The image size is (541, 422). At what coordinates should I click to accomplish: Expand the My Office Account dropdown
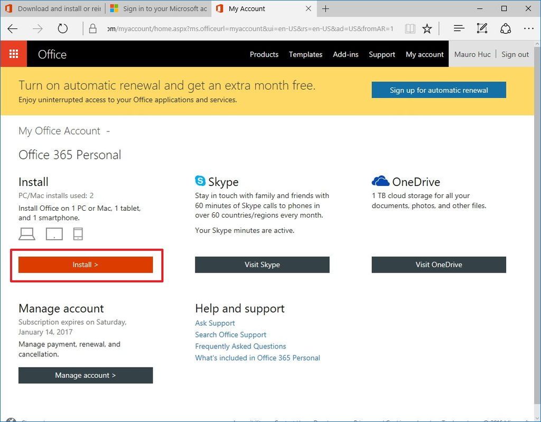tap(108, 130)
